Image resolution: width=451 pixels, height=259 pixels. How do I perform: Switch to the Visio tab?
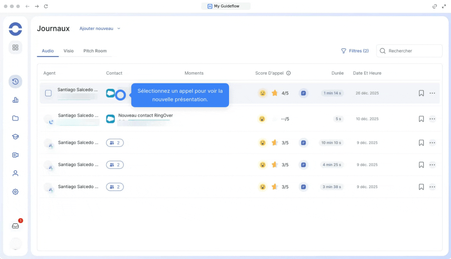coord(69,51)
